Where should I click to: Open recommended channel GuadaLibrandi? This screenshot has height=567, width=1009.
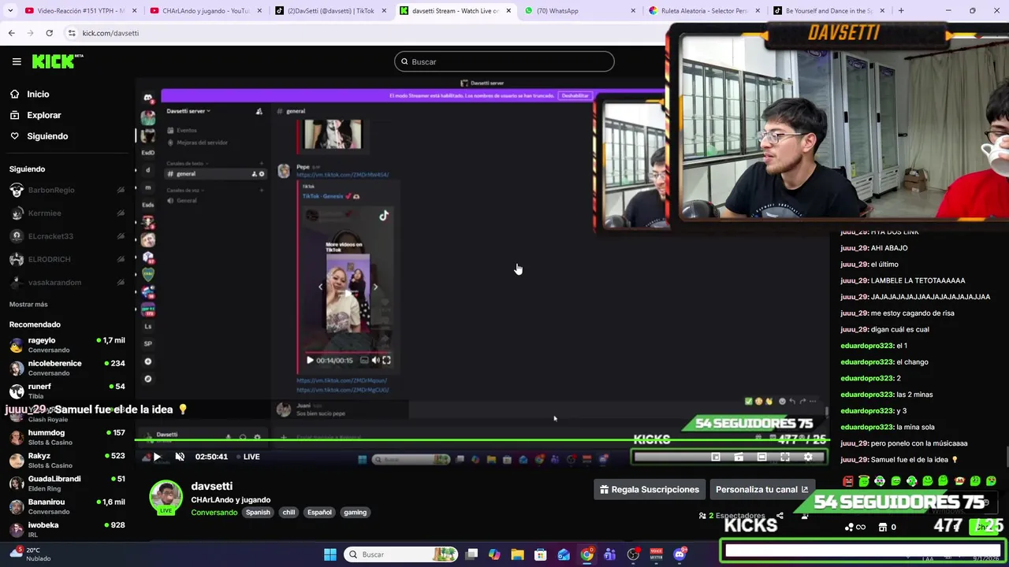pyautogui.click(x=67, y=483)
